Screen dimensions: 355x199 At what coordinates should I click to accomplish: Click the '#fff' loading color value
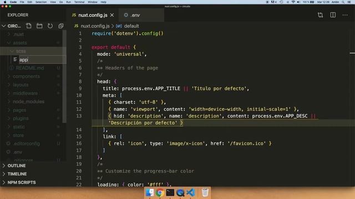pos(155,185)
